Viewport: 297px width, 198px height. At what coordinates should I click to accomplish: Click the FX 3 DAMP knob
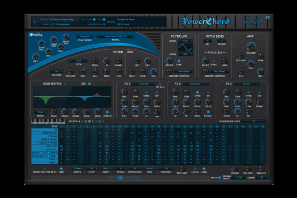click(259, 102)
